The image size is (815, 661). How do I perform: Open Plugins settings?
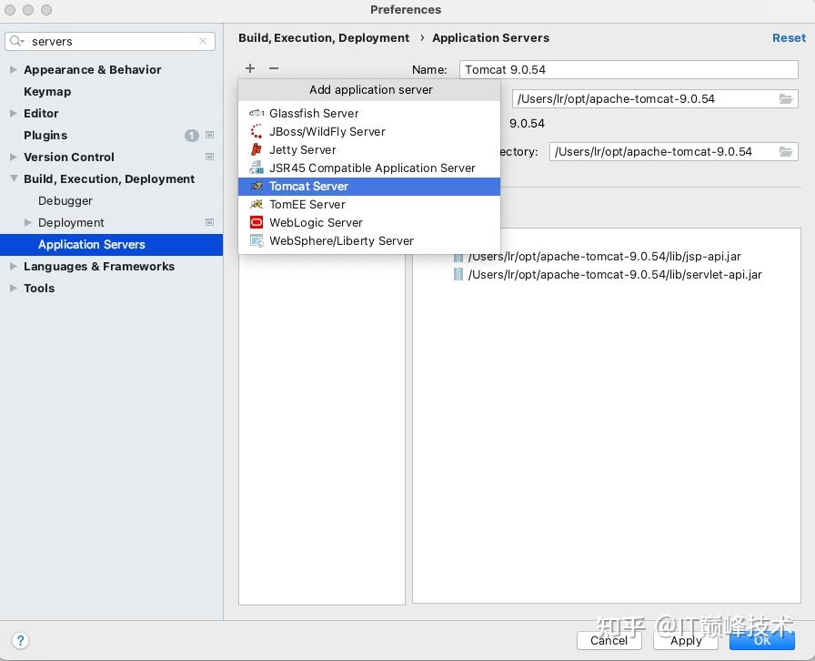[x=45, y=136]
